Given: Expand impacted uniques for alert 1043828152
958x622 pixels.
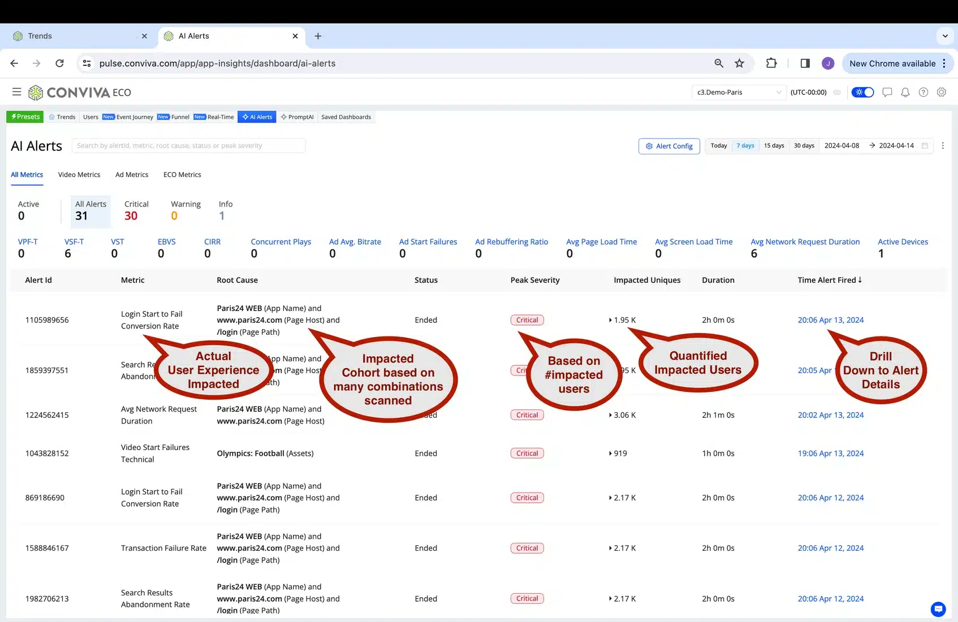Looking at the screenshot, I should 610,453.
